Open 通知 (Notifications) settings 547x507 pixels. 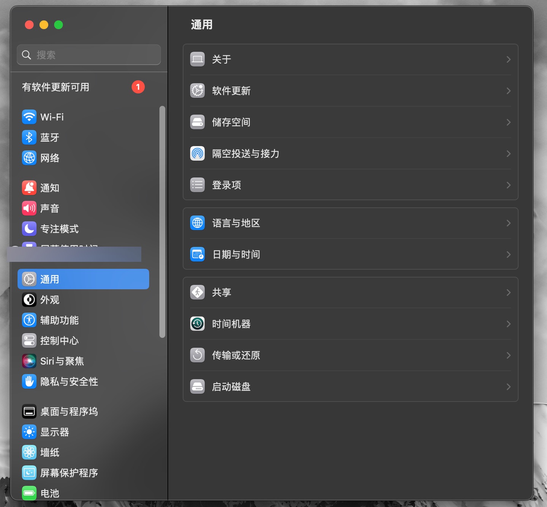pos(50,188)
